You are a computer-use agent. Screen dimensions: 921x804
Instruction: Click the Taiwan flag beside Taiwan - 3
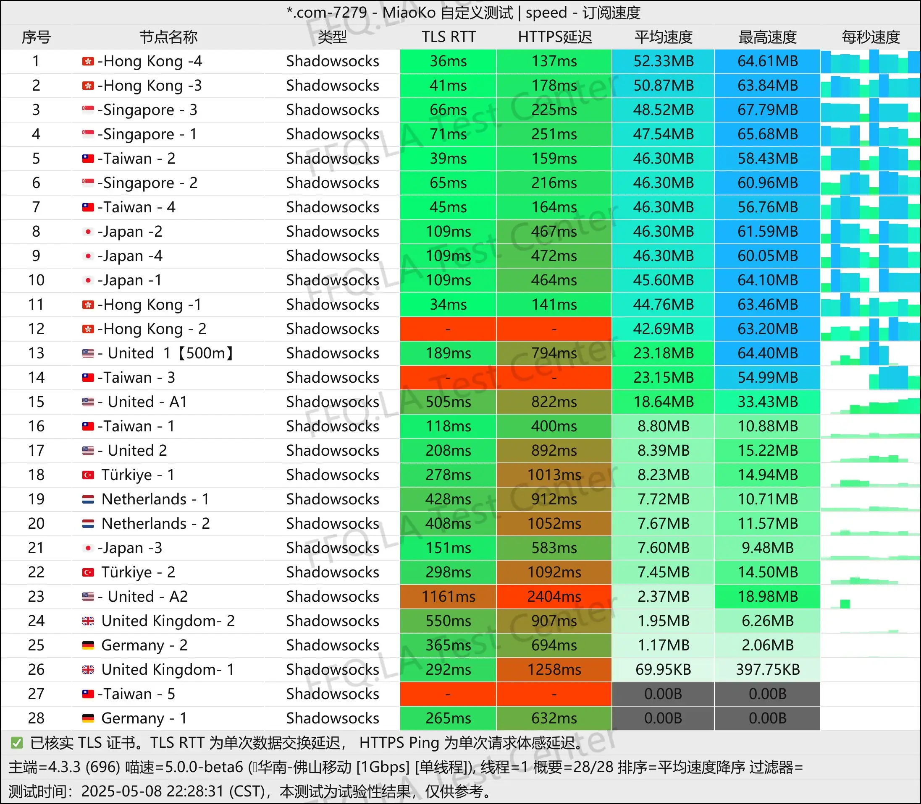88,377
